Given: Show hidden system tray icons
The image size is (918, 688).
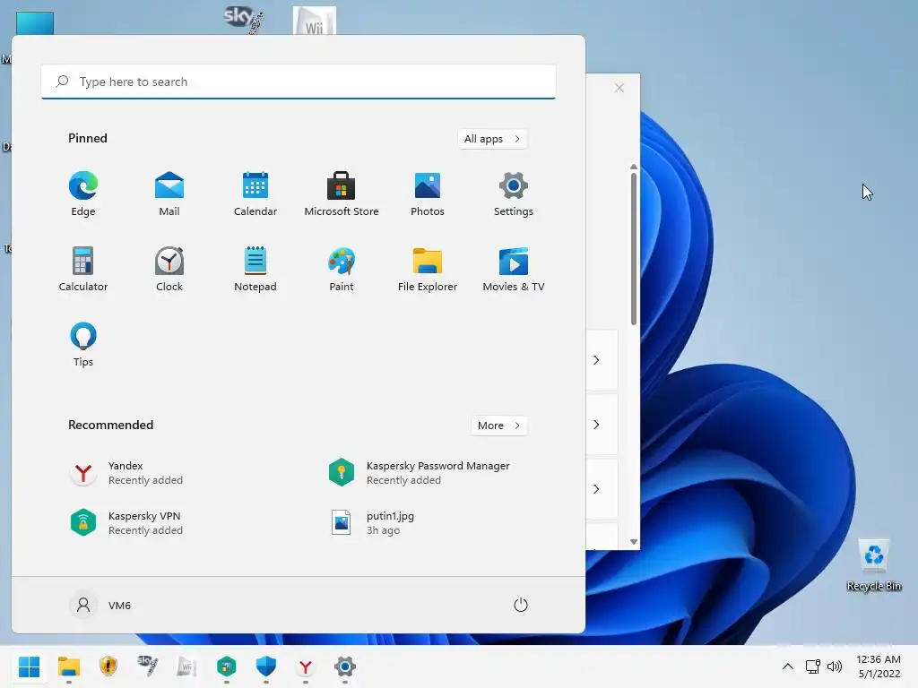Looking at the screenshot, I should tap(788, 666).
